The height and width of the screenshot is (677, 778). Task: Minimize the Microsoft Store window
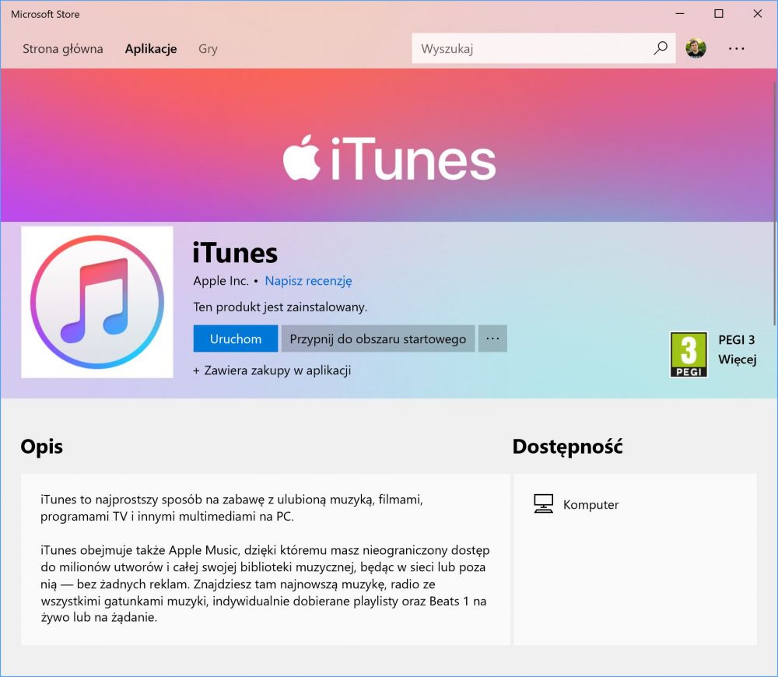[x=680, y=14]
